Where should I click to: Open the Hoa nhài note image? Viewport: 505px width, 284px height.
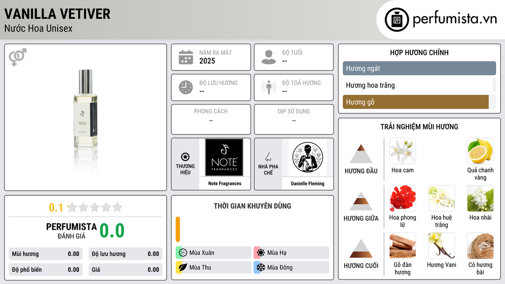(480, 198)
